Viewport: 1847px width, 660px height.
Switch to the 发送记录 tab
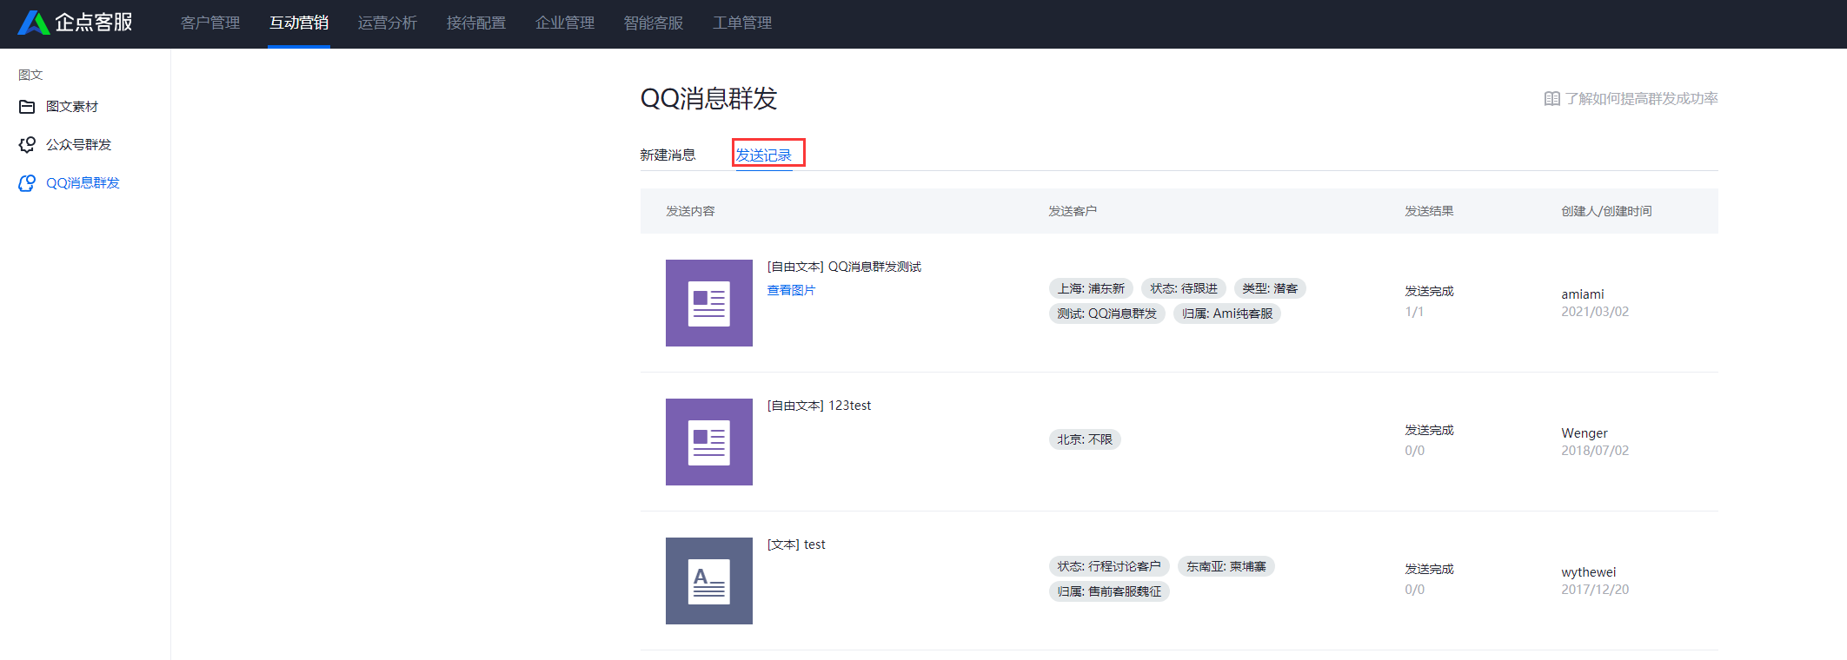764,155
